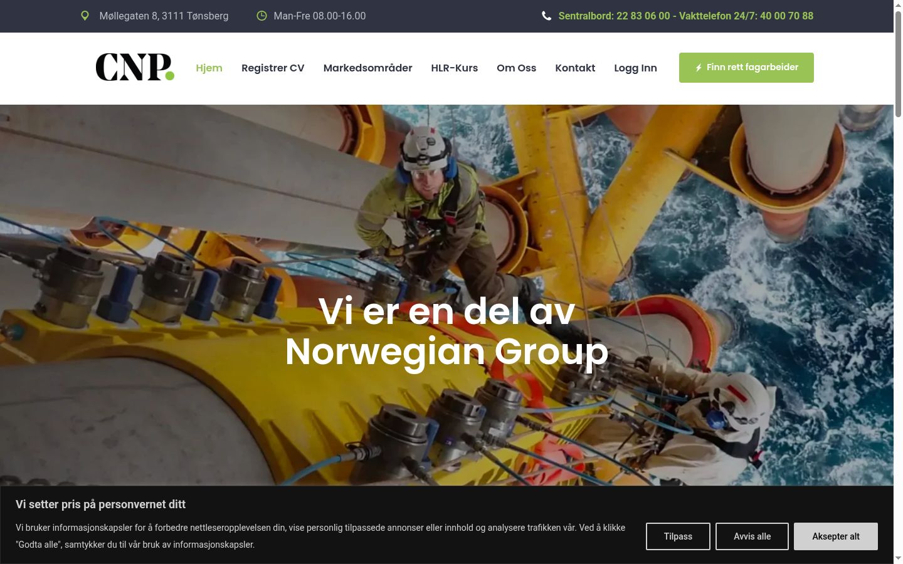Click the clock icon beside opening hours

tap(262, 16)
